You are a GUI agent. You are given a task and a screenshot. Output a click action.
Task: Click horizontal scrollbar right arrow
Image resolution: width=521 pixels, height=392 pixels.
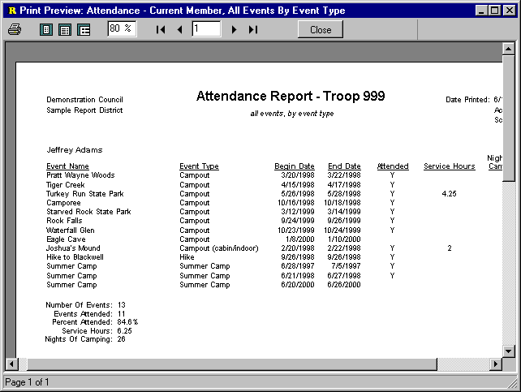click(x=496, y=364)
